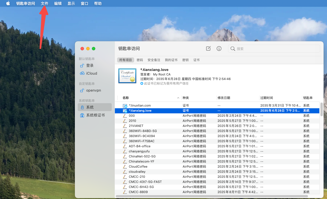Image resolution: width=327 pixels, height=199 pixels.
Task: Click the large certificate thumbnail image
Action: pos(127,76)
